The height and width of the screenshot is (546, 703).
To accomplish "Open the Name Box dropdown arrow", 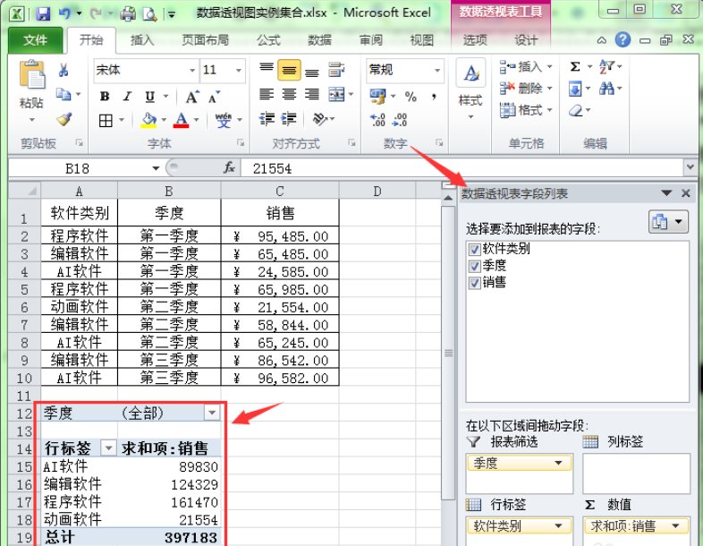I will tap(156, 168).
